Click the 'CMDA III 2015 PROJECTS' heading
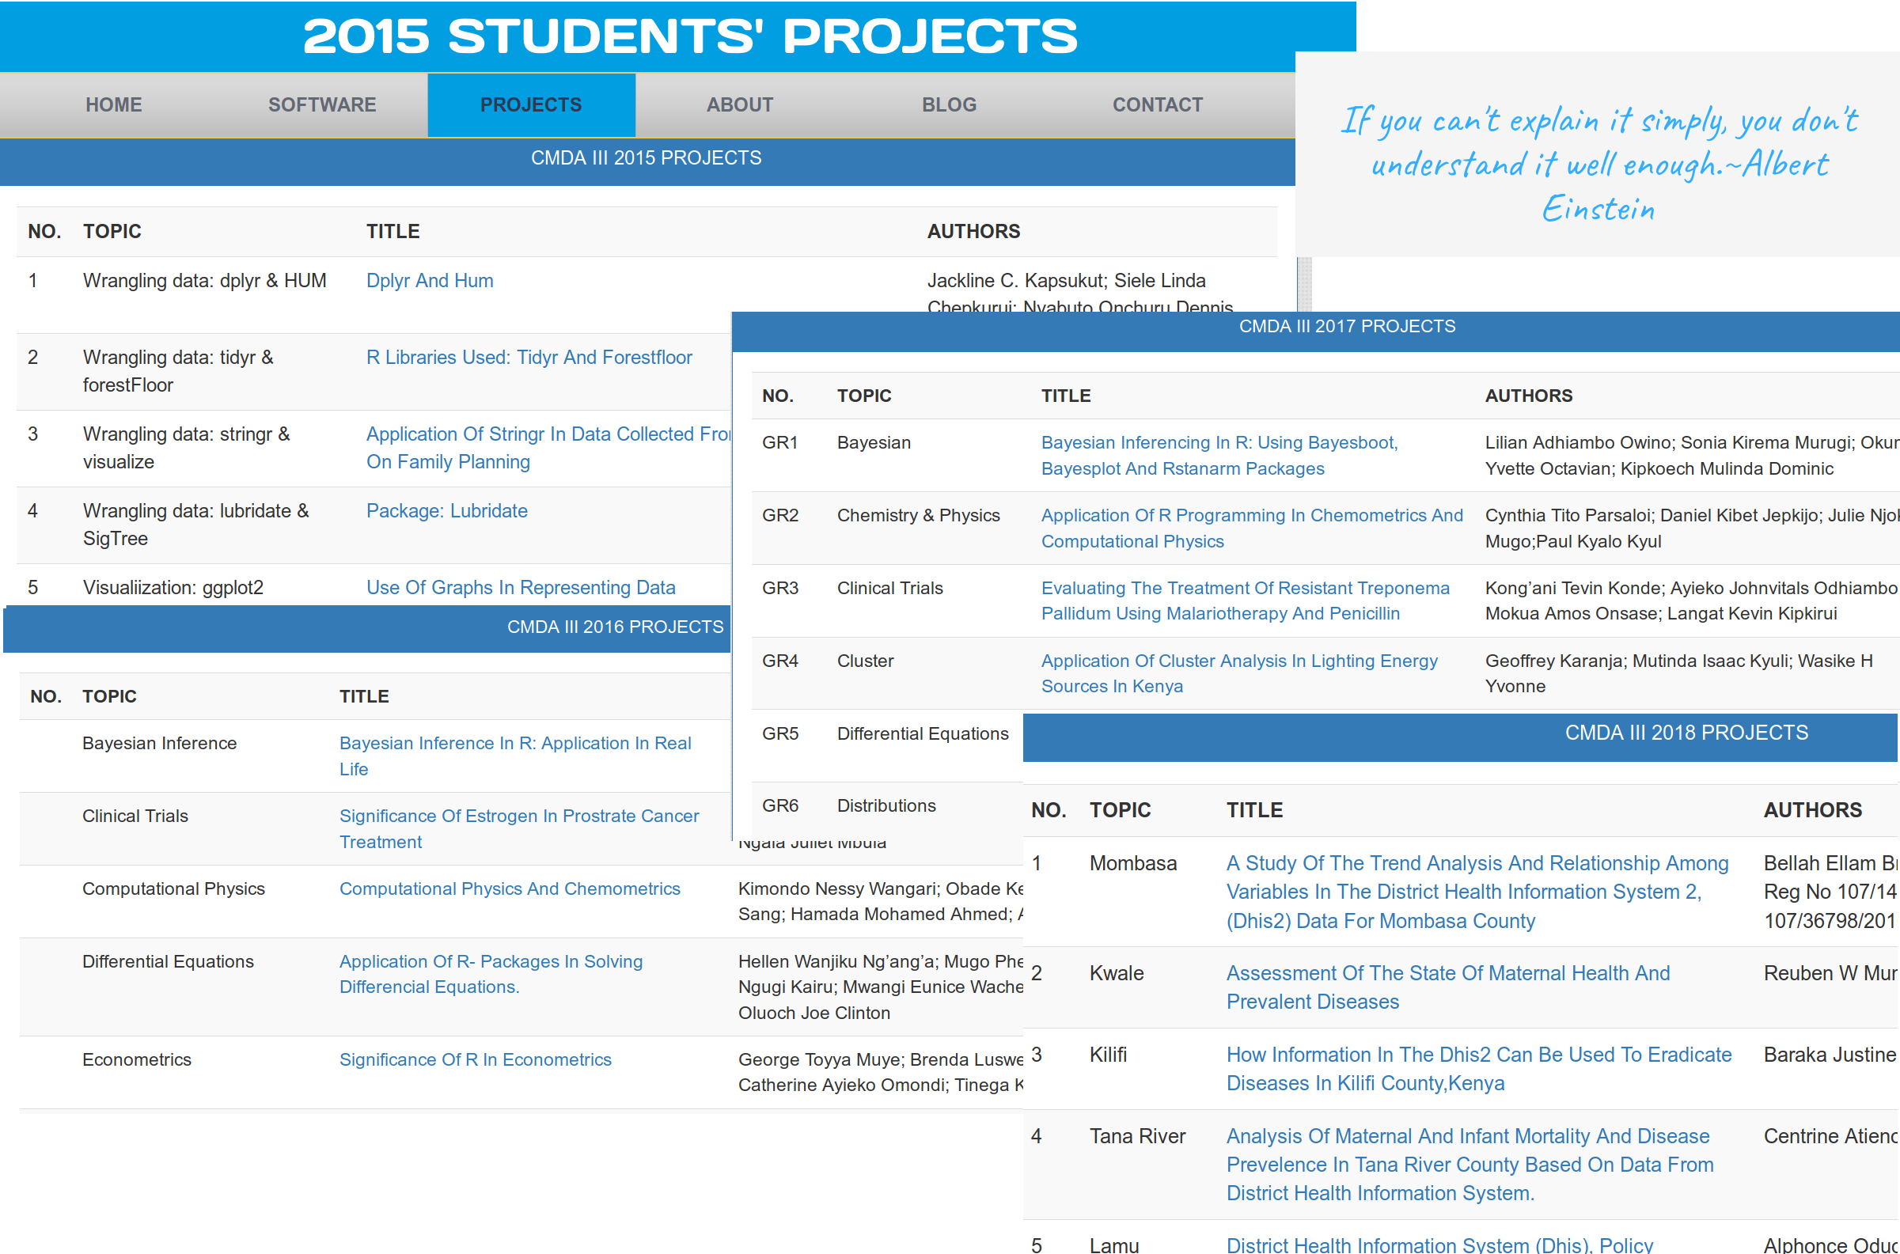Viewport: 1900px width, 1254px height. coord(647,158)
